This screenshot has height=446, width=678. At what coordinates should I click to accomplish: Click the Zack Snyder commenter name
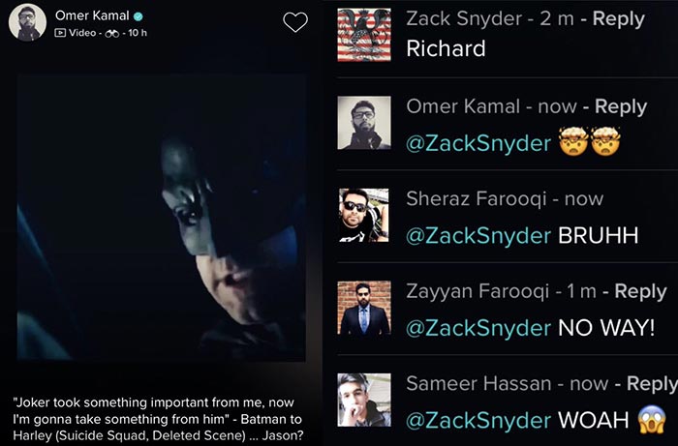(x=469, y=18)
